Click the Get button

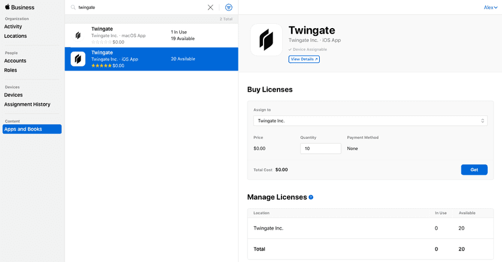pos(474,170)
